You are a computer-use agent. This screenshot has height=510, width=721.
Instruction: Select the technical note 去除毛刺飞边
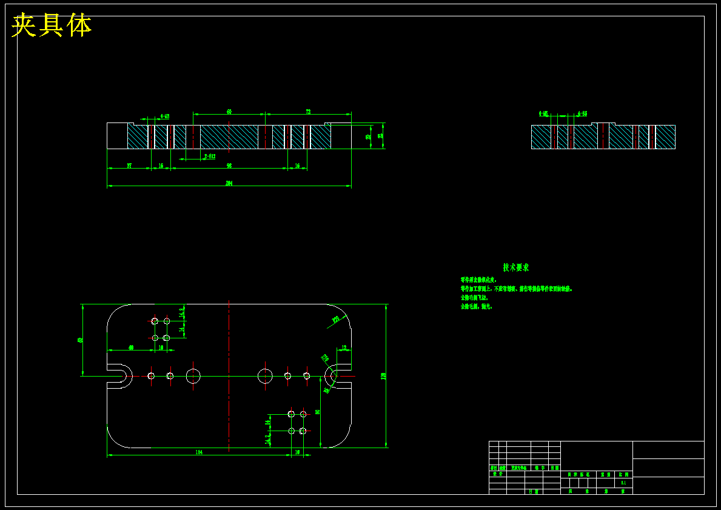tap(474, 298)
